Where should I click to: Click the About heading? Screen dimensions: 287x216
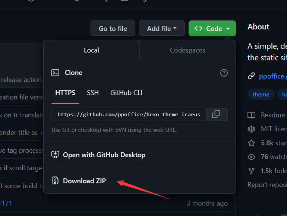point(258,27)
